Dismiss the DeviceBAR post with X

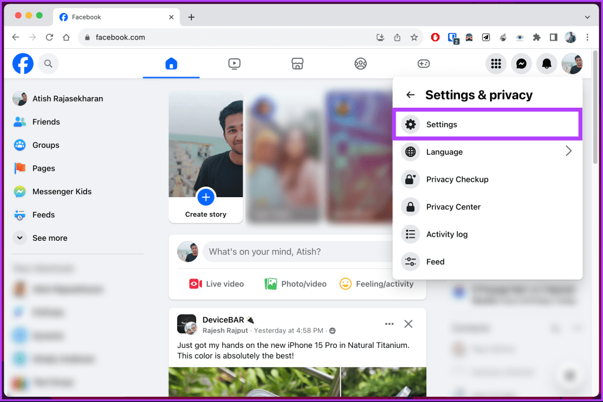pos(408,324)
